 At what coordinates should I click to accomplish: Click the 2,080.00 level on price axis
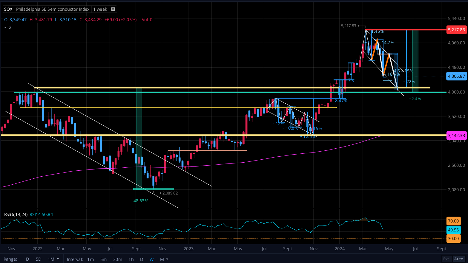click(x=456, y=189)
